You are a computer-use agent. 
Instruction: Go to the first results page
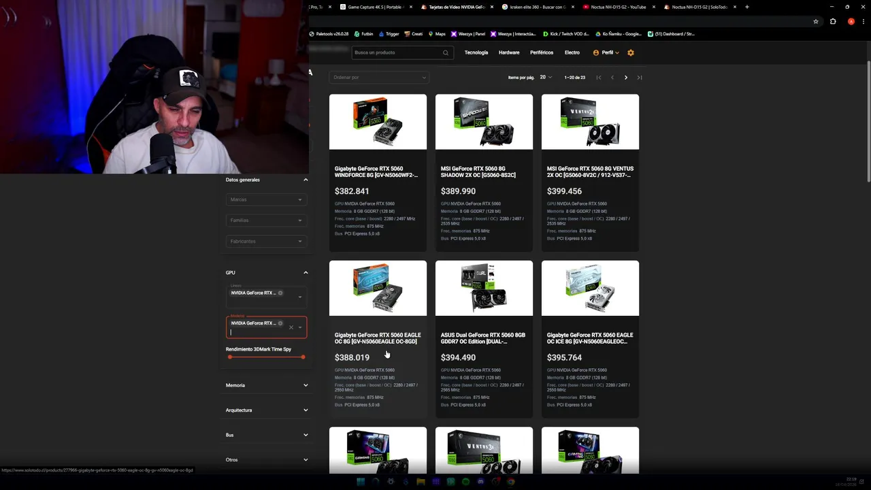pyautogui.click(x=599, y=78)
